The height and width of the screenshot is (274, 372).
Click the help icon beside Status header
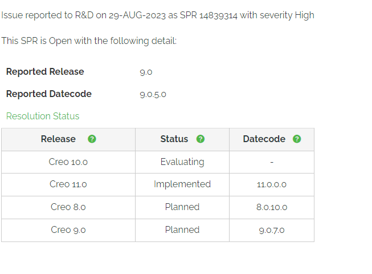pyautogui.click(x=200, y=139)
